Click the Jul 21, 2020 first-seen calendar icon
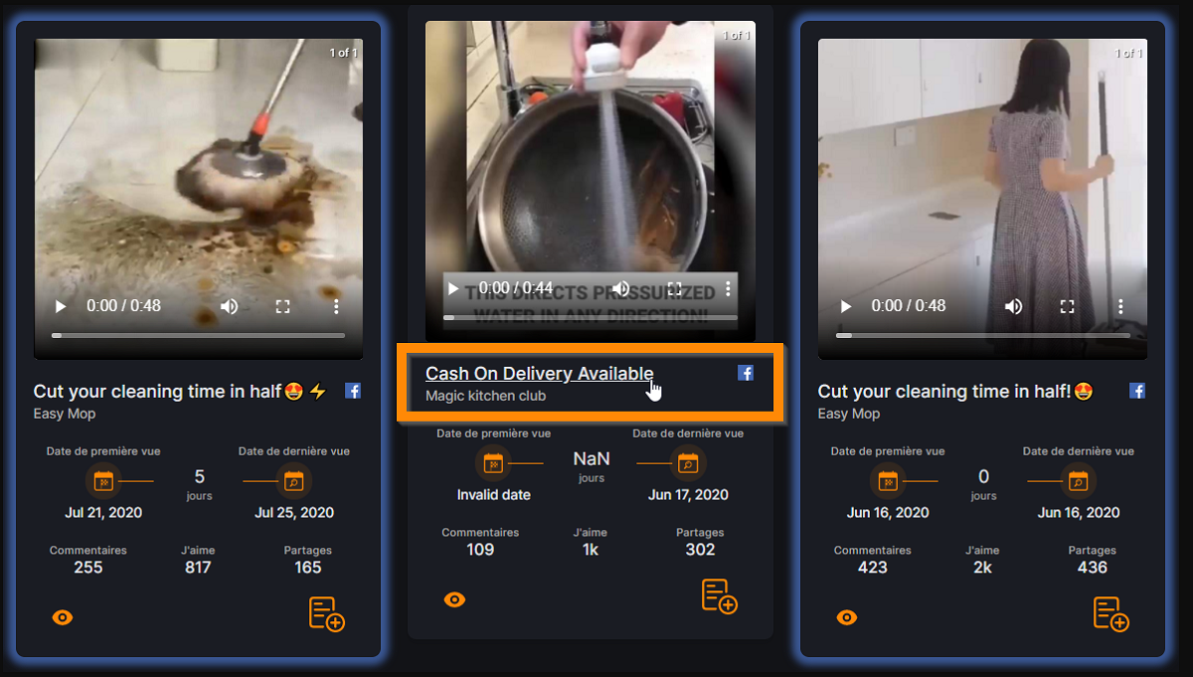This screenshot has height=677, width=1193. pos(102,481)
